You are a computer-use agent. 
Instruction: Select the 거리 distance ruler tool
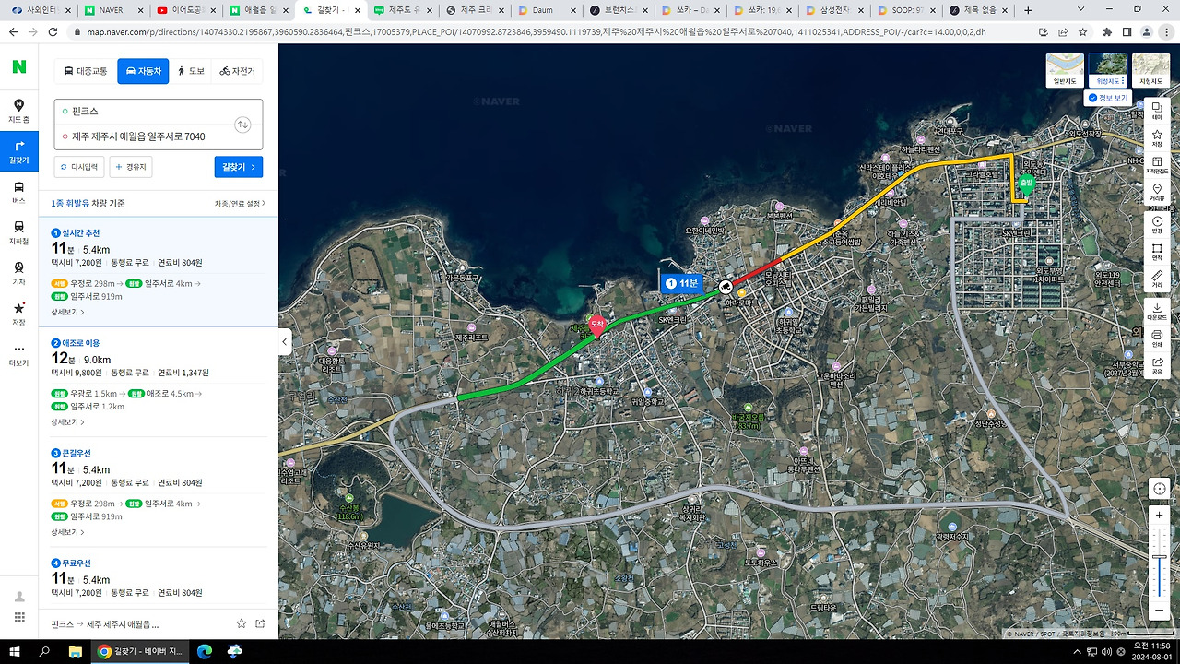coord(1157,279)
